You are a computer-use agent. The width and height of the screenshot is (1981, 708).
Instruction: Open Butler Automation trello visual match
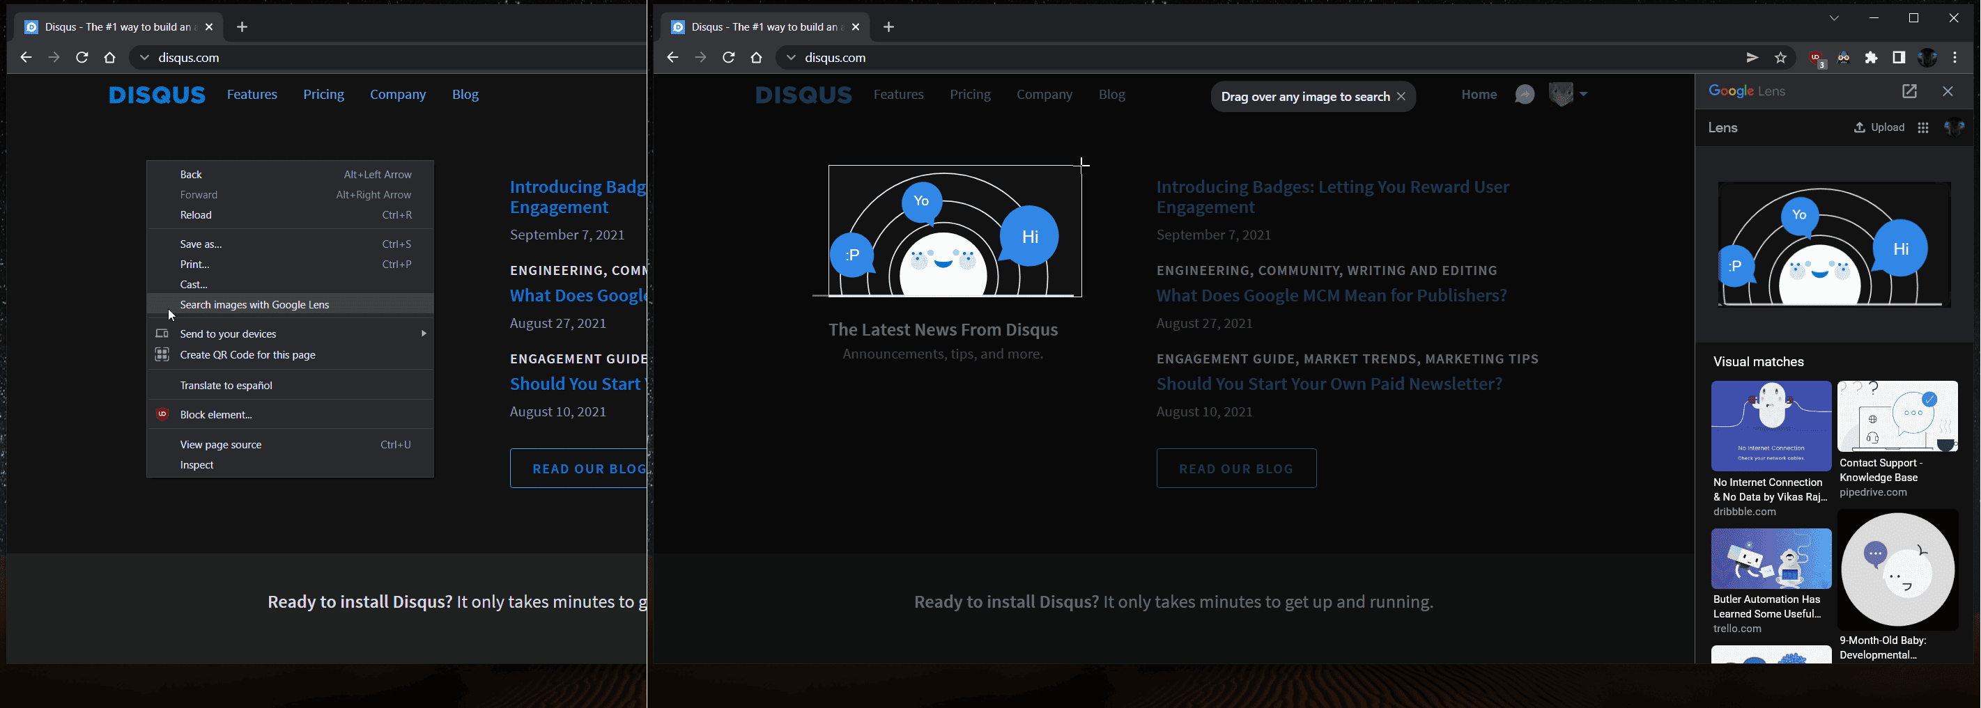click(x=1771, y=581)
